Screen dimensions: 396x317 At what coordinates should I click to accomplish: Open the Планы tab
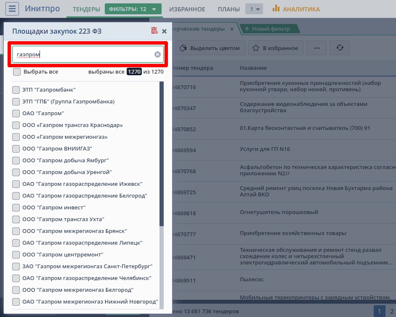click(229, 9)
